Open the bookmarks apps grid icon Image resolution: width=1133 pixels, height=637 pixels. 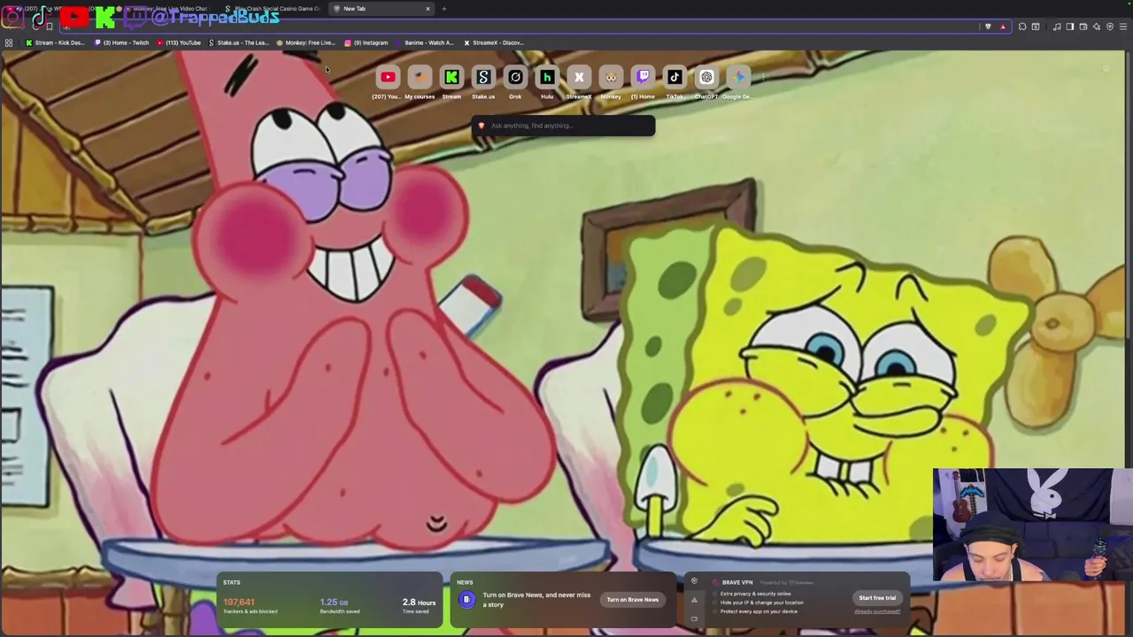coord(9,42)
